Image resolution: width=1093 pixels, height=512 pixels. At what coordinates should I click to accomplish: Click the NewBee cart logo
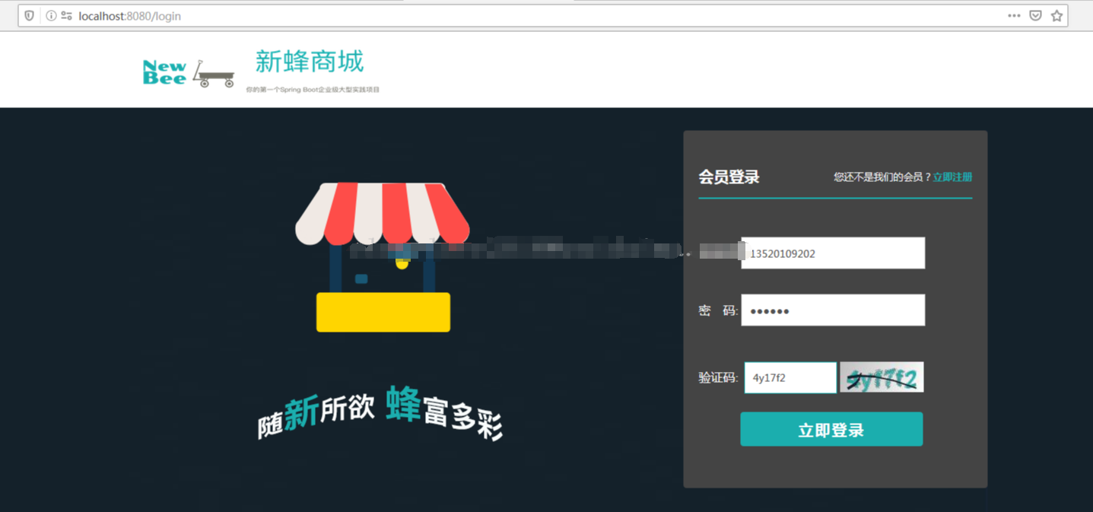pos(189,73)
